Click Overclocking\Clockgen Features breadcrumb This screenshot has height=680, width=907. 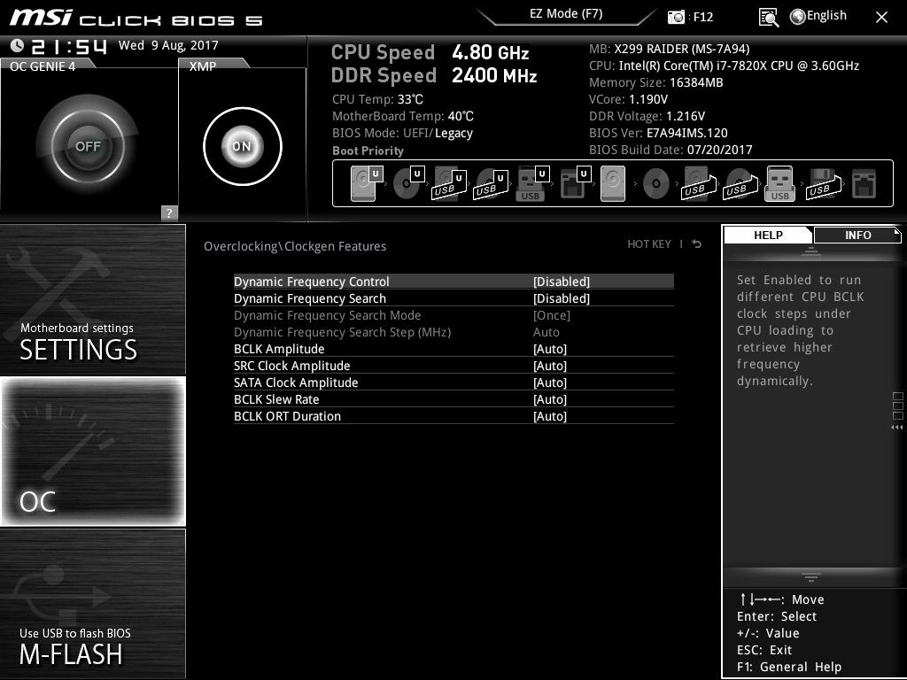(294, 246)
